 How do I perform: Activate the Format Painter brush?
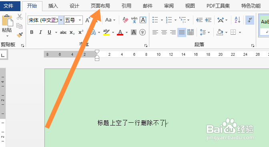click(x=20, y=35)
